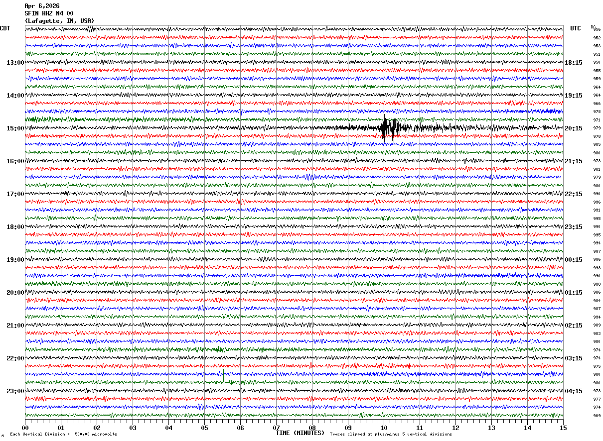The width and height of the screenshot is (603, 441).
Task: Click the large seismic event burst on 15:00 trace
Action: tap(391, 127)
